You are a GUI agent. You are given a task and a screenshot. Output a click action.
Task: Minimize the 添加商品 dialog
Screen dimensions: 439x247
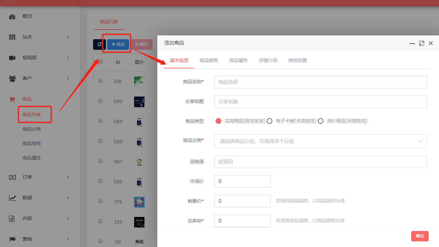(412, 43)
